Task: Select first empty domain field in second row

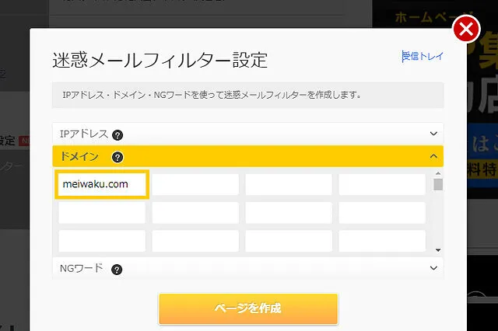Action: click(x=102, y=213)
